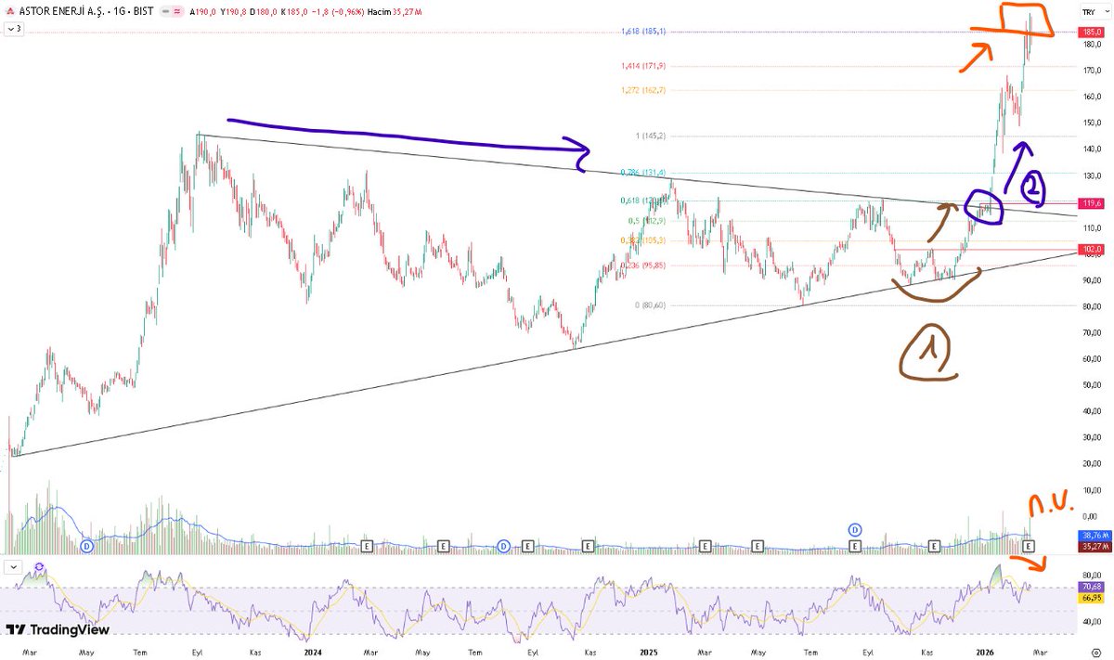Select the red price label 102,0
Image resolution: width=1114 pixels, height=660 pixels.
pos(1089,249)
